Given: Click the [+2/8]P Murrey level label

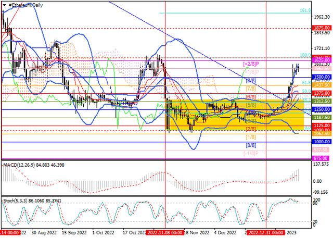Looking at the screenshot, I should 251,63.
